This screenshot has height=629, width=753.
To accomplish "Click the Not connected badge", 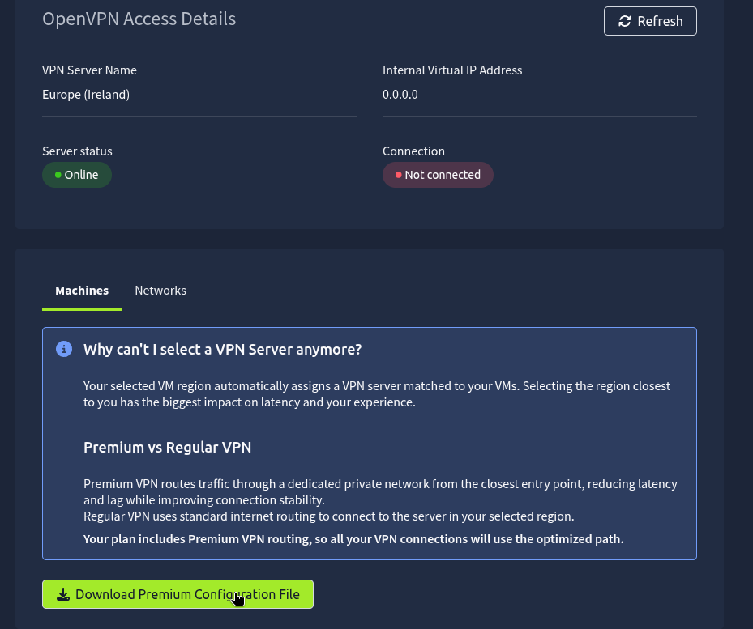I will point(438,175).
